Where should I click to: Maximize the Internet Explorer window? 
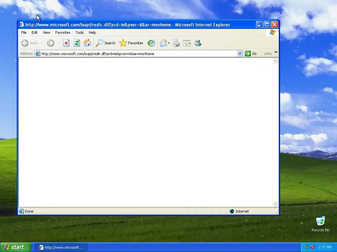point(267,25)
